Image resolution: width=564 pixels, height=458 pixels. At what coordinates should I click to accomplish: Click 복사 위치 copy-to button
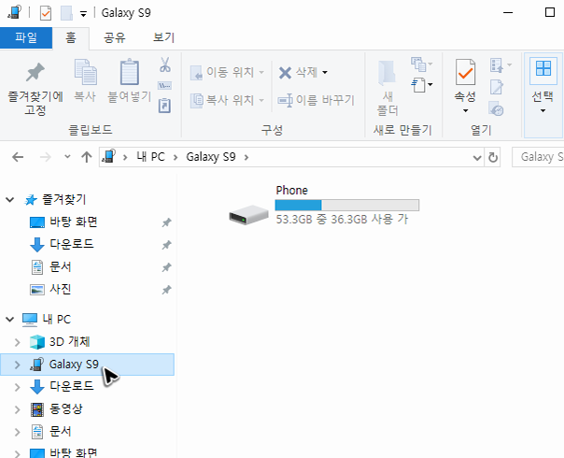pos(227,100)
